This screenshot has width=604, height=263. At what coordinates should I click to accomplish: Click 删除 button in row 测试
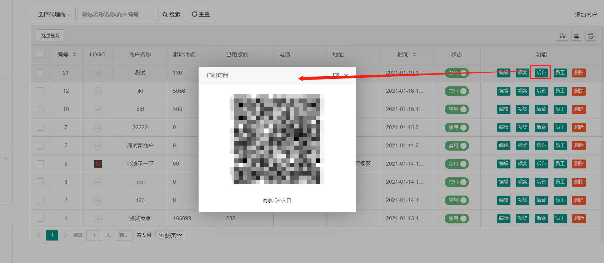tap(579, 73)
